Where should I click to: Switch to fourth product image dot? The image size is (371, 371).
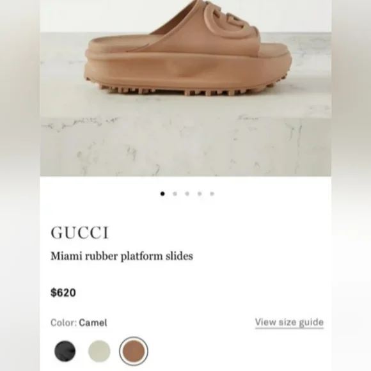coord(200,194)
